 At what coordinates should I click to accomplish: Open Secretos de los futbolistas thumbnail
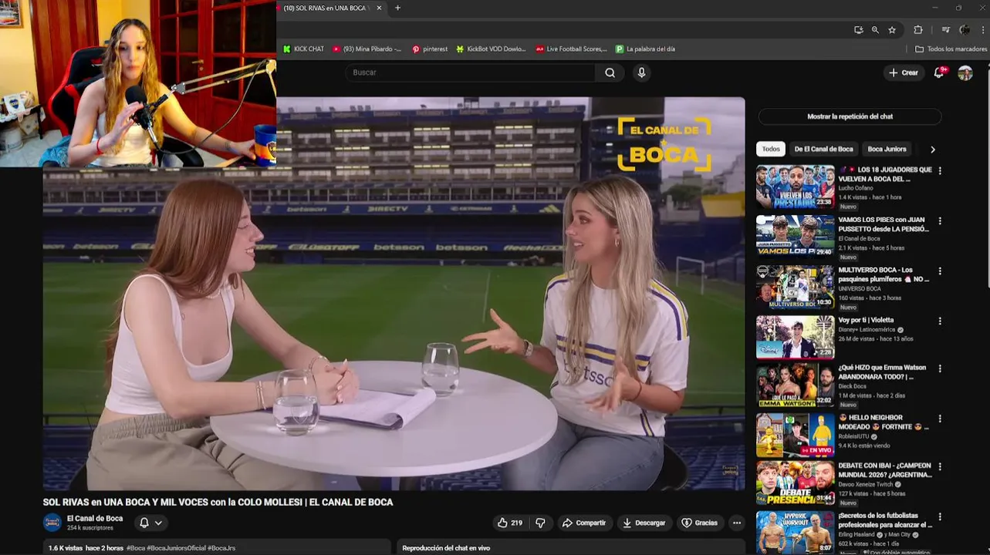point(795,532)
